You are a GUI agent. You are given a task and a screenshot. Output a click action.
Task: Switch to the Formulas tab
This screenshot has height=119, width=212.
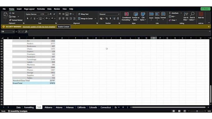tap(41, 9)
